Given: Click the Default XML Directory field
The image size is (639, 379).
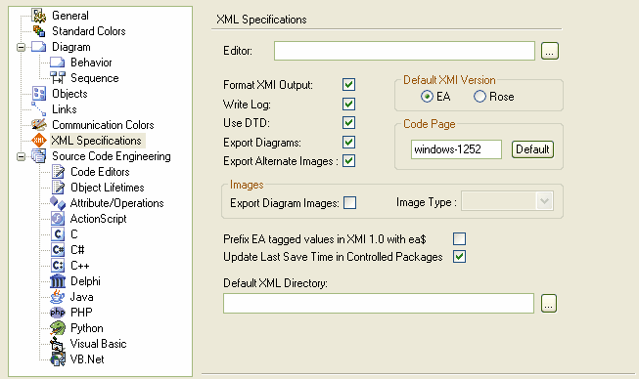Looking at the screenshot, I should coord(379,304).
